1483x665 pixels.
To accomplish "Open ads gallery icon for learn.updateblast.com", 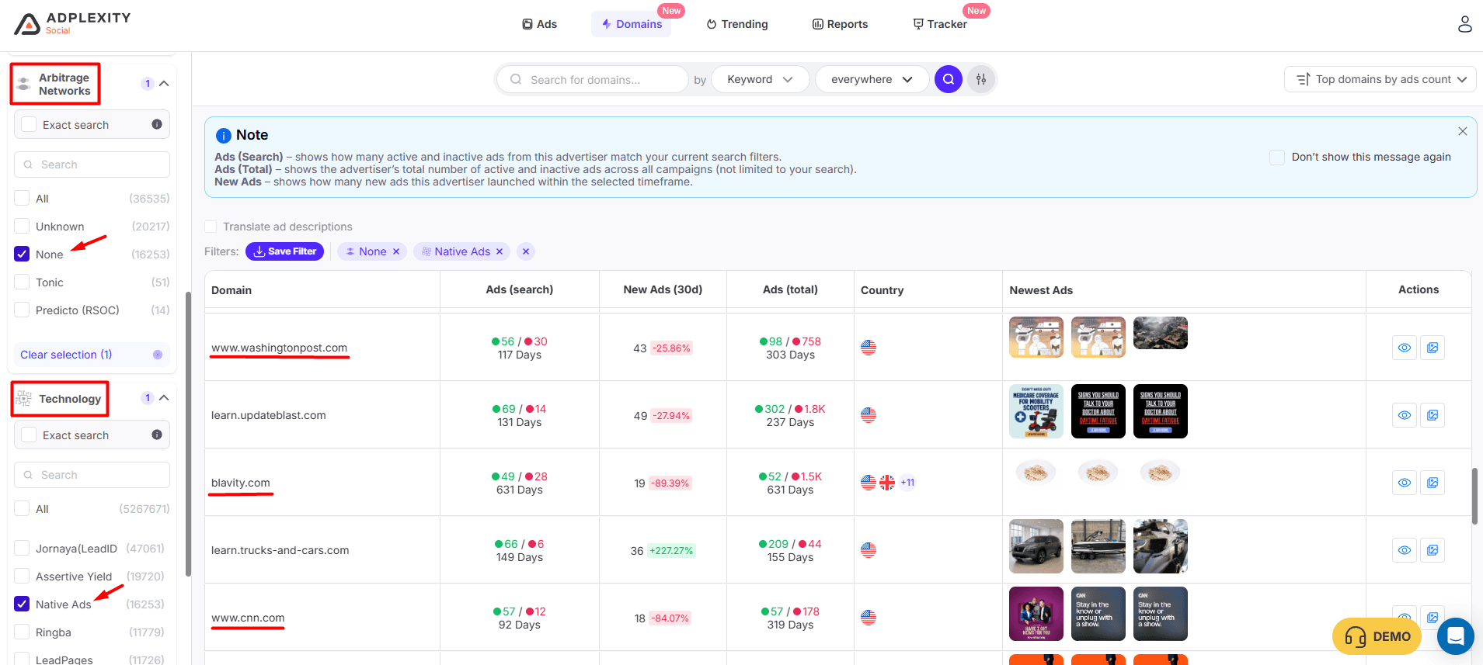I will (x=1433, y=415).
